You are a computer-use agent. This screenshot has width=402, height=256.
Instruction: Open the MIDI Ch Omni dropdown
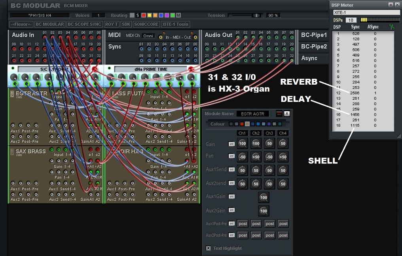(148, 36)
